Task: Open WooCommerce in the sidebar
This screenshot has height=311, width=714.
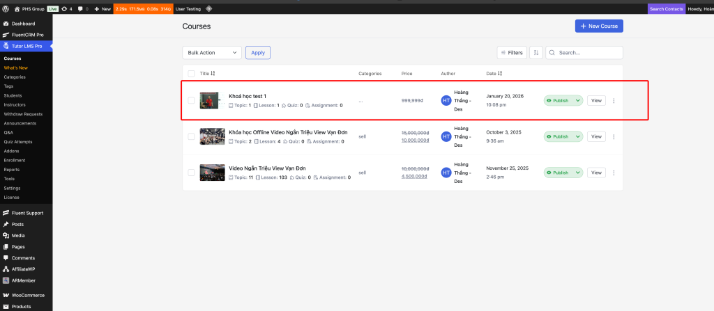Action: [x=26, y=295]
